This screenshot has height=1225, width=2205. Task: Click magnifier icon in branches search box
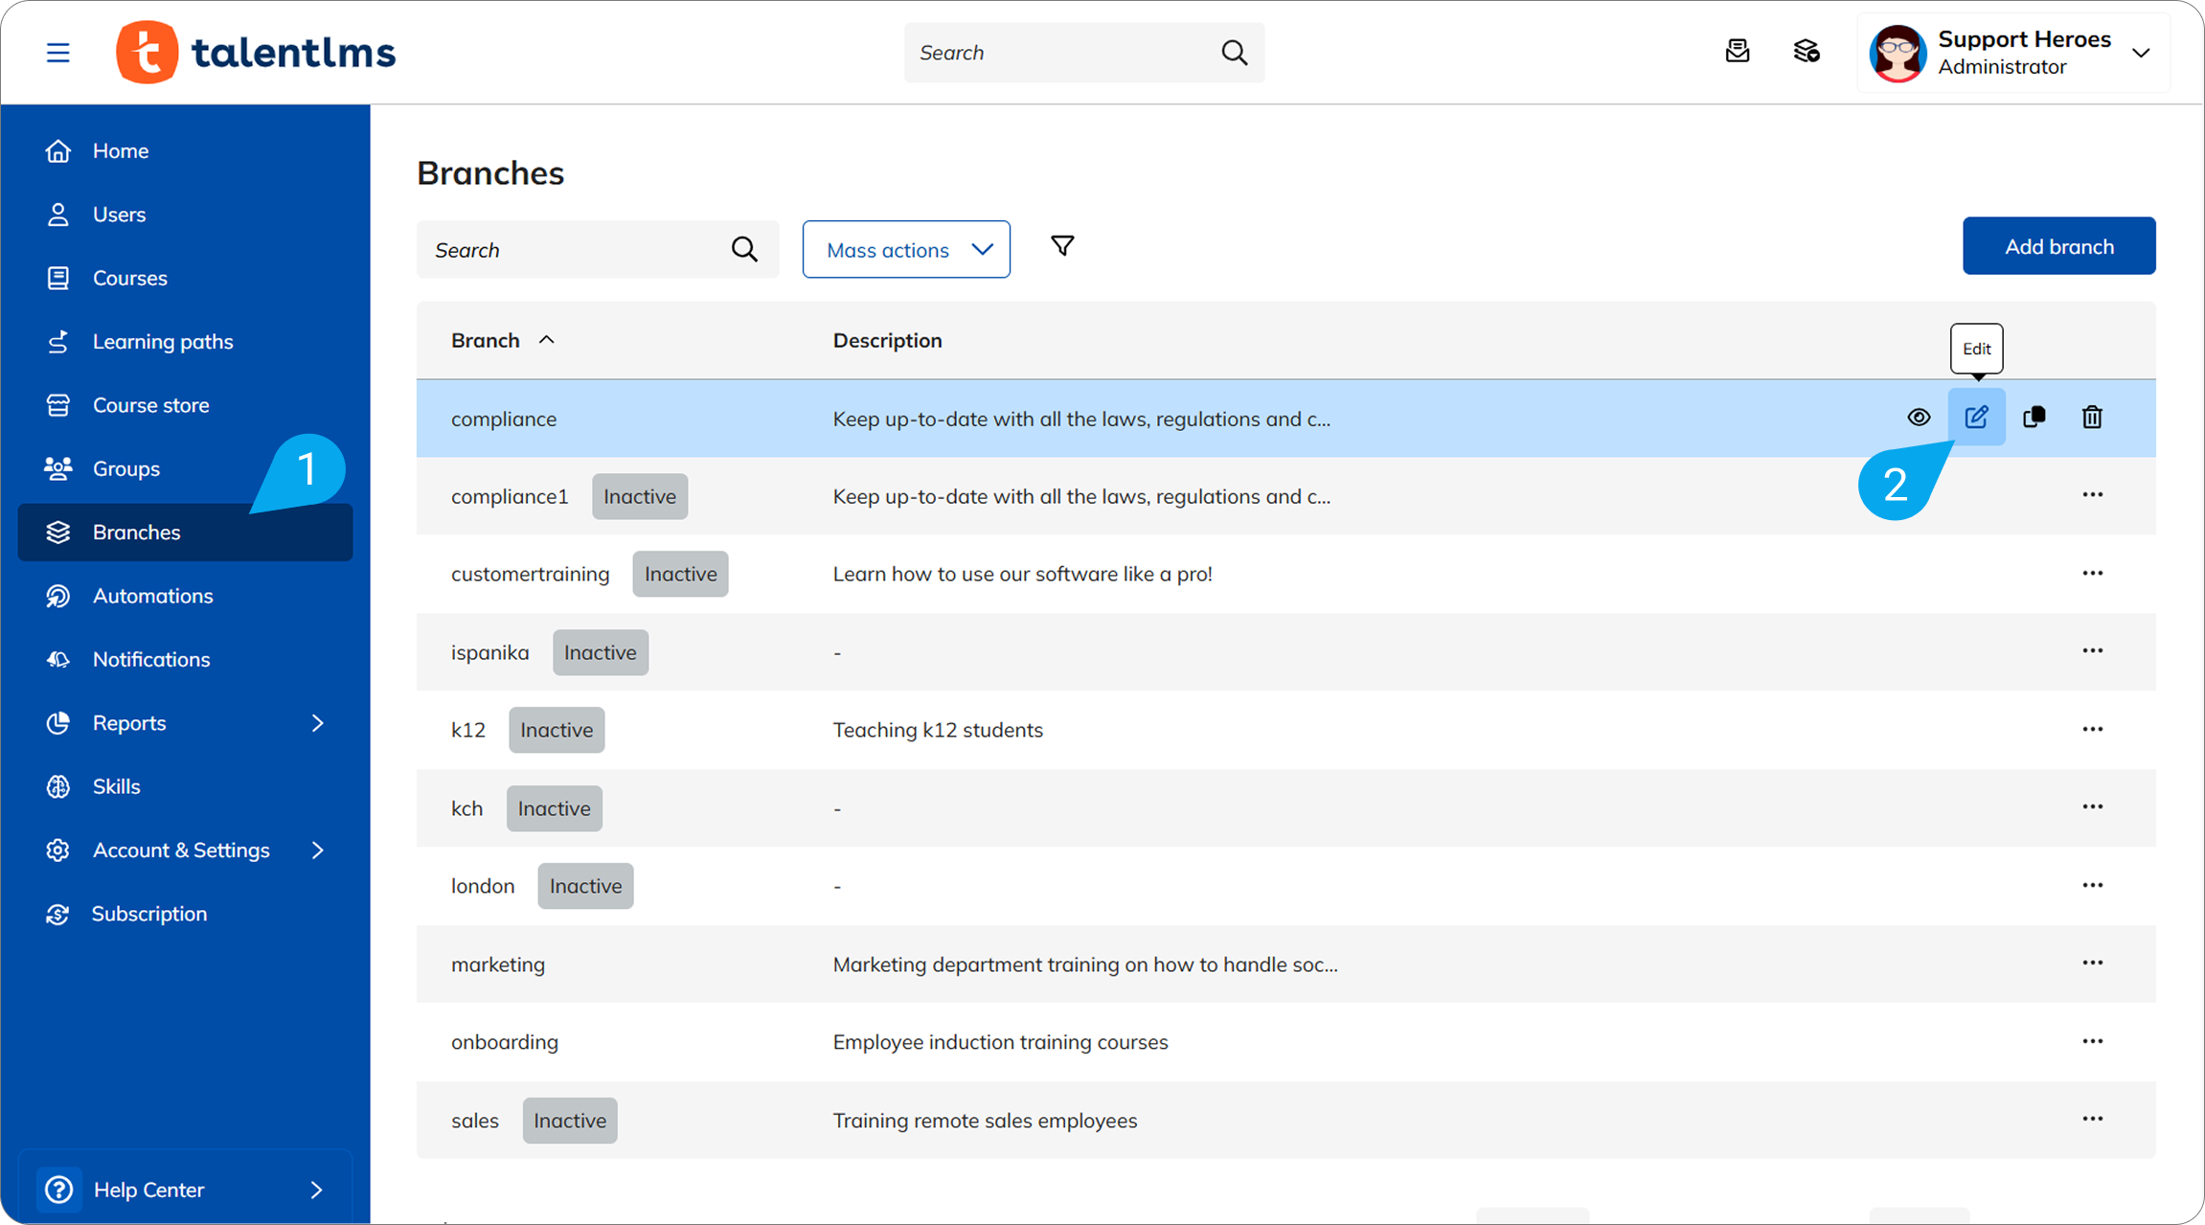click(744, 250)
